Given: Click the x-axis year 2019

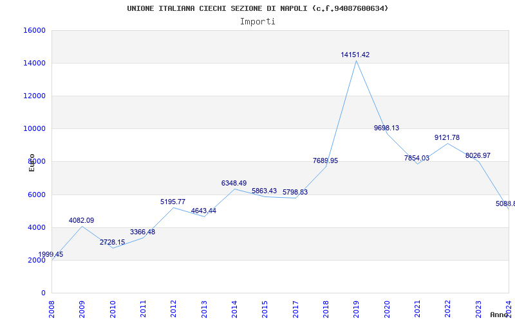Looking at the screenshot, I should [x=357, y=309].
